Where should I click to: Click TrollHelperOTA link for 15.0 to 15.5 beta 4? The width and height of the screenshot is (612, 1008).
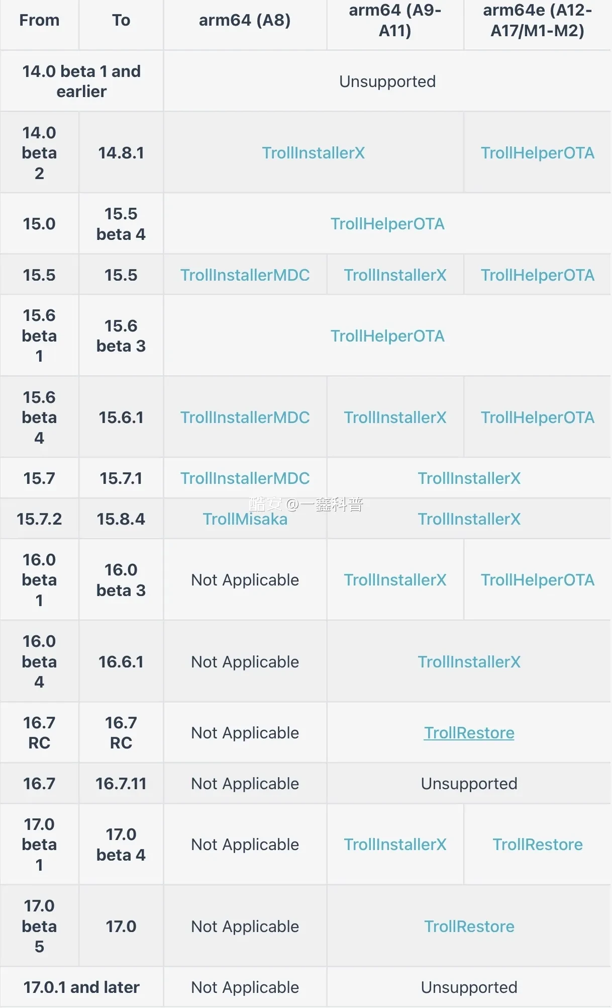(x=387, y=224)
